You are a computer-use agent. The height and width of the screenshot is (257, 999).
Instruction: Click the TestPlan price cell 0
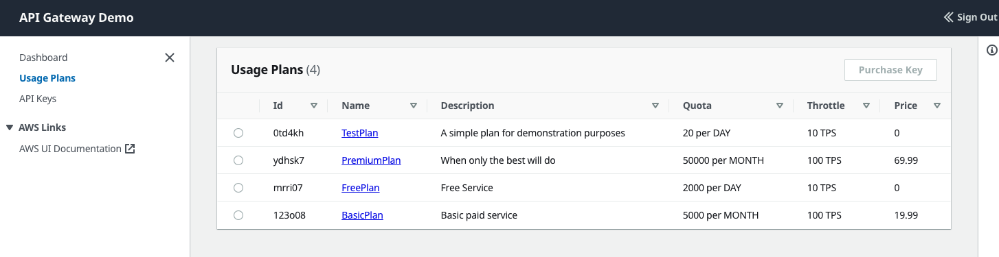pos(897,133)
